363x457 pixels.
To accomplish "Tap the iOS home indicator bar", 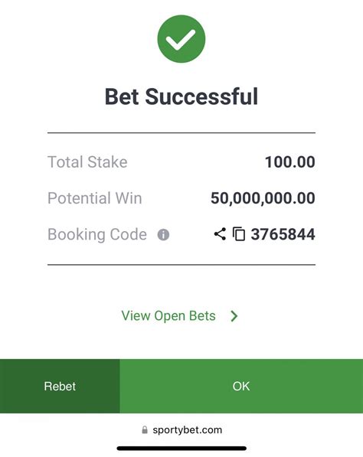I will [181, 449].
